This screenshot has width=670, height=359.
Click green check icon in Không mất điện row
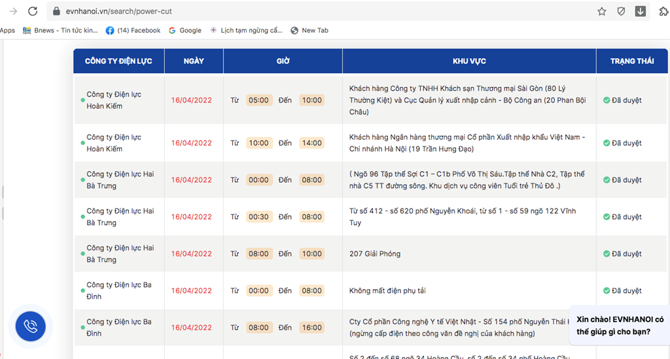click(x=607, y=290)
